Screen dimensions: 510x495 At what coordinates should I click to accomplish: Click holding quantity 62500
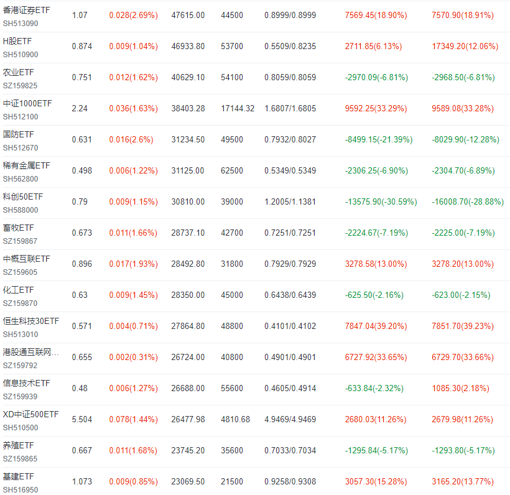[x=232, y=171]
